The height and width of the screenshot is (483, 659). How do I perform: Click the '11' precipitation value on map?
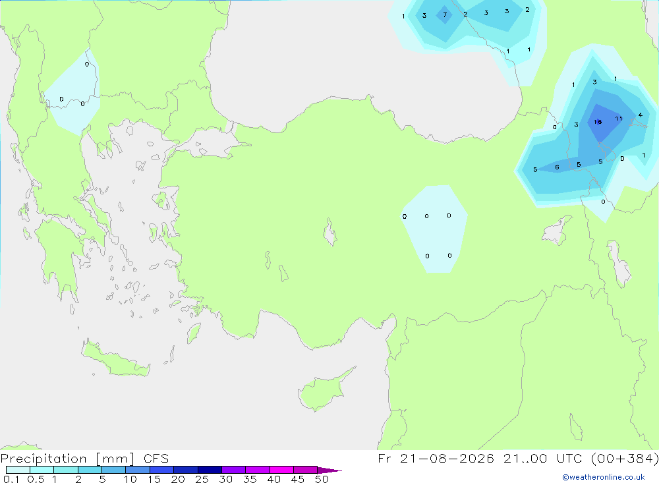pos(619,119)
